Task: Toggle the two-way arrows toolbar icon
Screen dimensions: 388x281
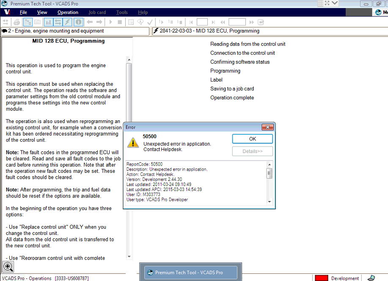Action: [58, 22]
